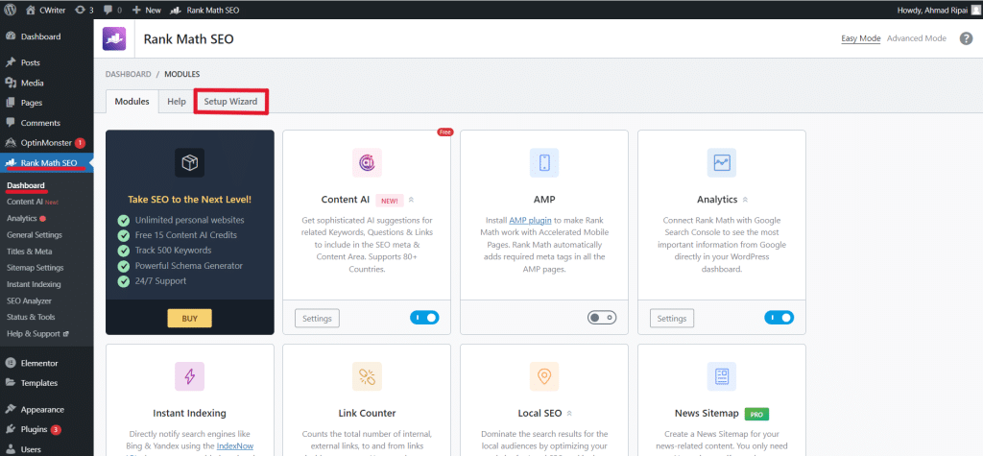This screenshot has width=983, height=456.
Task: Select the Modules tab
Action: [x=132, y=102]
